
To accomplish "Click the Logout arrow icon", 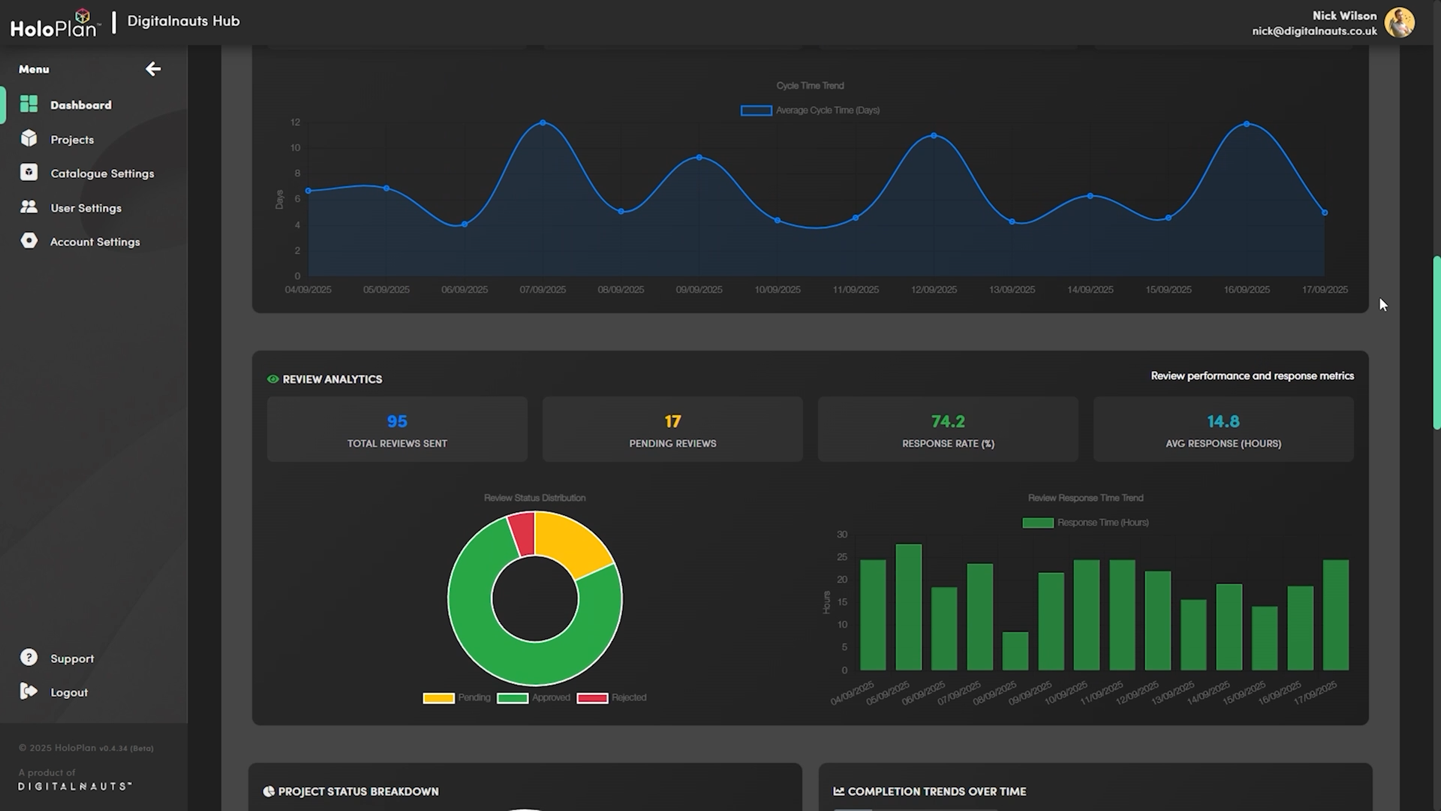I will click(x=29, y=692).
